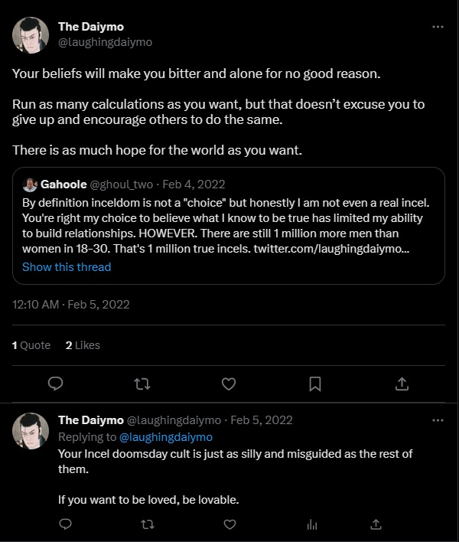Screen dimensions: 459x542
Task: Retweet the main Daiymo tweet
Action: point(142,383)
